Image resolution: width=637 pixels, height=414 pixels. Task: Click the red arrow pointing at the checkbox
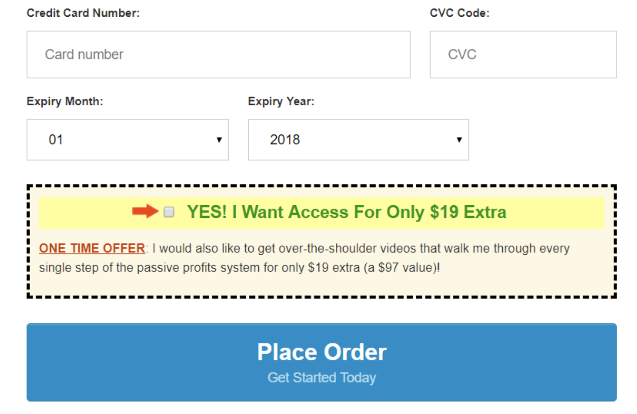click(x=145, y=211)
